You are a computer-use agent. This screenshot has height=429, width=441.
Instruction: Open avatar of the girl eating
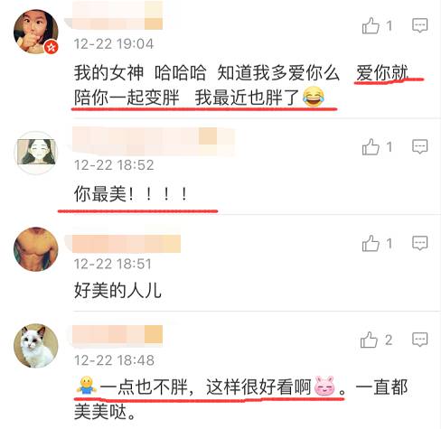(x=36, y=32)
